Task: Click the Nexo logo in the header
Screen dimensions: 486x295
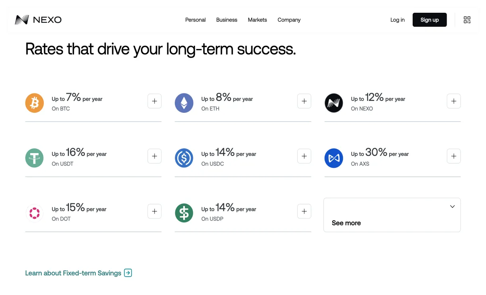Action: pyautogui.click(x=38, y=20)
